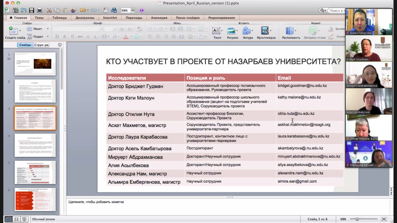
Task: Open the Таблицы ribbon tab
Action: [60, 18]
